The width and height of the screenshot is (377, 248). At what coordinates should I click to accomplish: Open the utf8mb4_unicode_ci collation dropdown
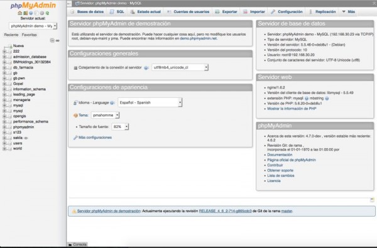coord(180,68)
